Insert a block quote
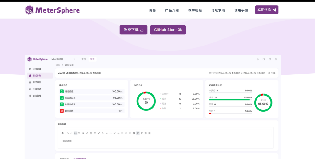This screenshot has width=315, height=159. point(106,133)
